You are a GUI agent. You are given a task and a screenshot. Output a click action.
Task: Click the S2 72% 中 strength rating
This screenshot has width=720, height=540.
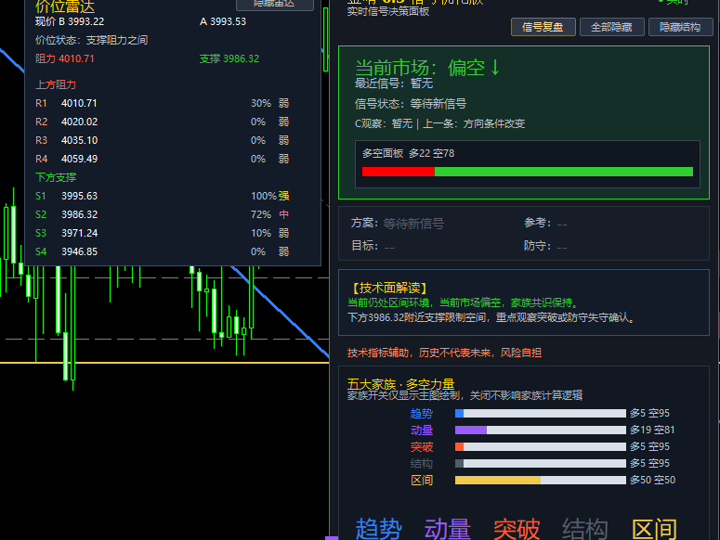(x=270, y=214)
